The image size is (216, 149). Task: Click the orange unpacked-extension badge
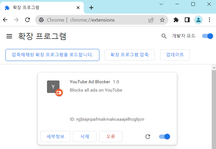click(59, 93)
